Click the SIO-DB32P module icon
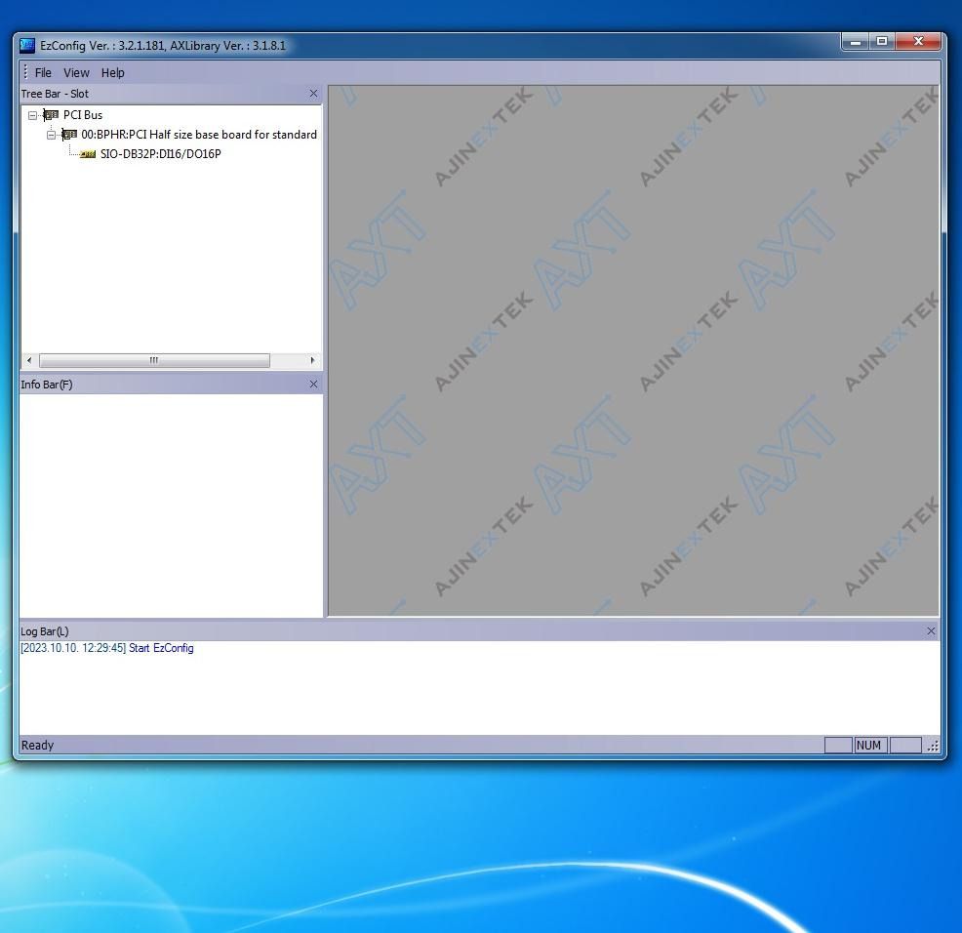 [87, 154]
